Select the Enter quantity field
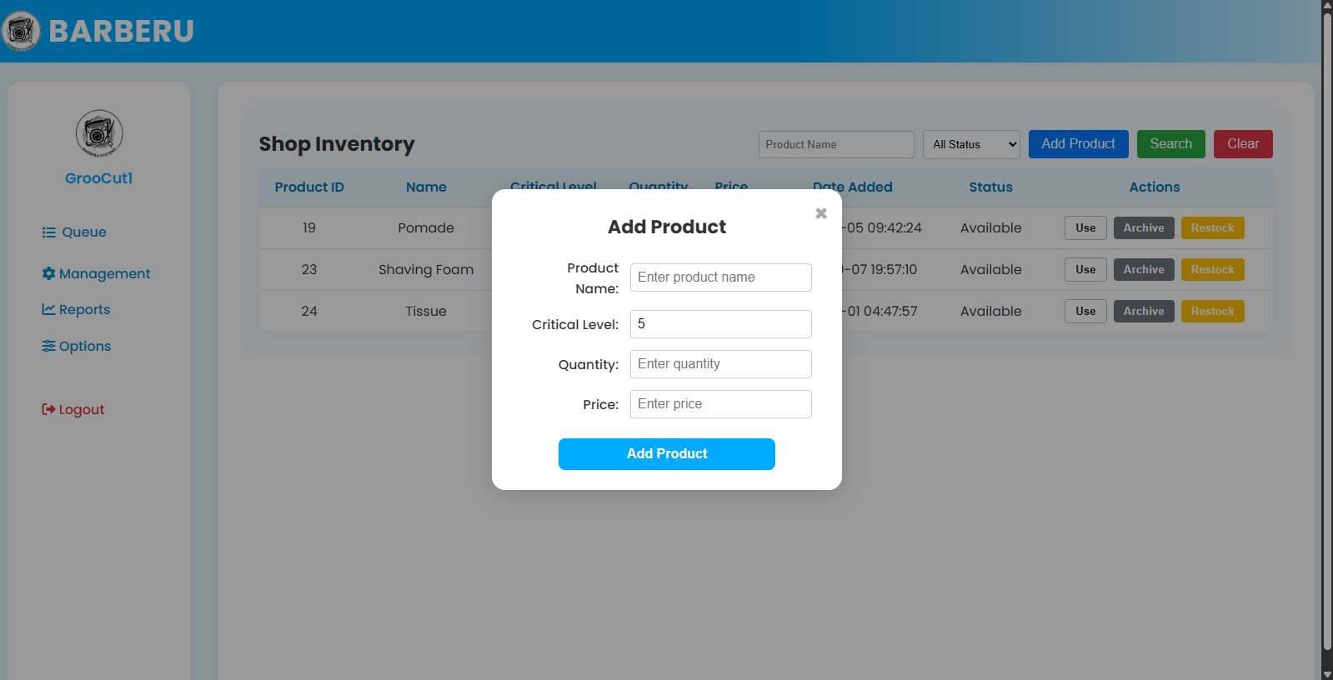The height and width of the screenshot is (680, 1333). pos(720,364)
